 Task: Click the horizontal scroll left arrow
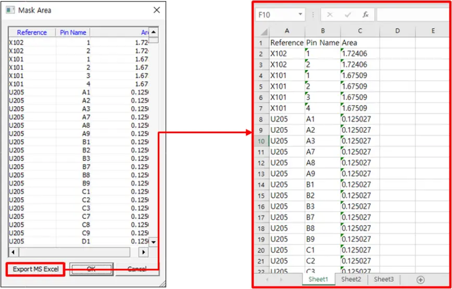(13, 252)
